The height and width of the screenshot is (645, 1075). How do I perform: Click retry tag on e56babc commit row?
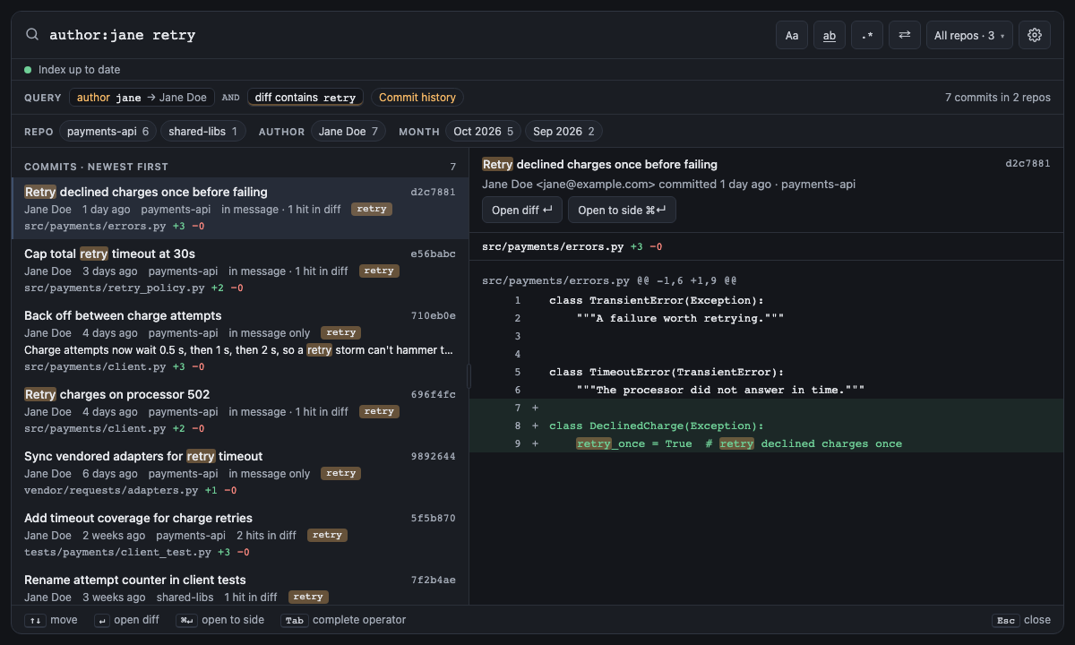(x=379, y=271)
